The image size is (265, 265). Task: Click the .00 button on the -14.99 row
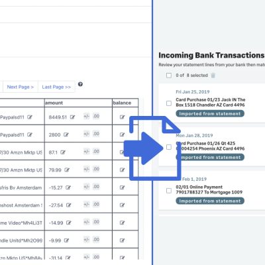pos(96,222)
